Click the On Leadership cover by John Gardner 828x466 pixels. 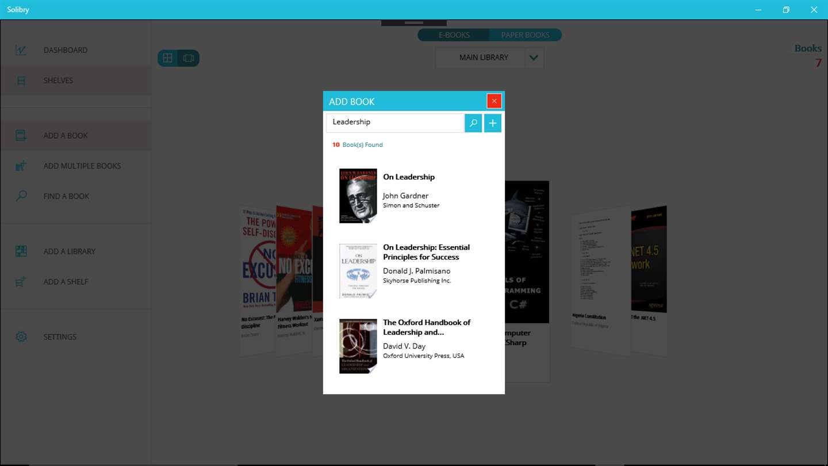tap(358, 196)
